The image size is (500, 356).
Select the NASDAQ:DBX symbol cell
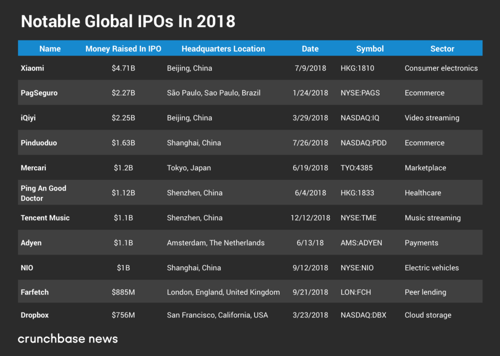click(363, 315)
